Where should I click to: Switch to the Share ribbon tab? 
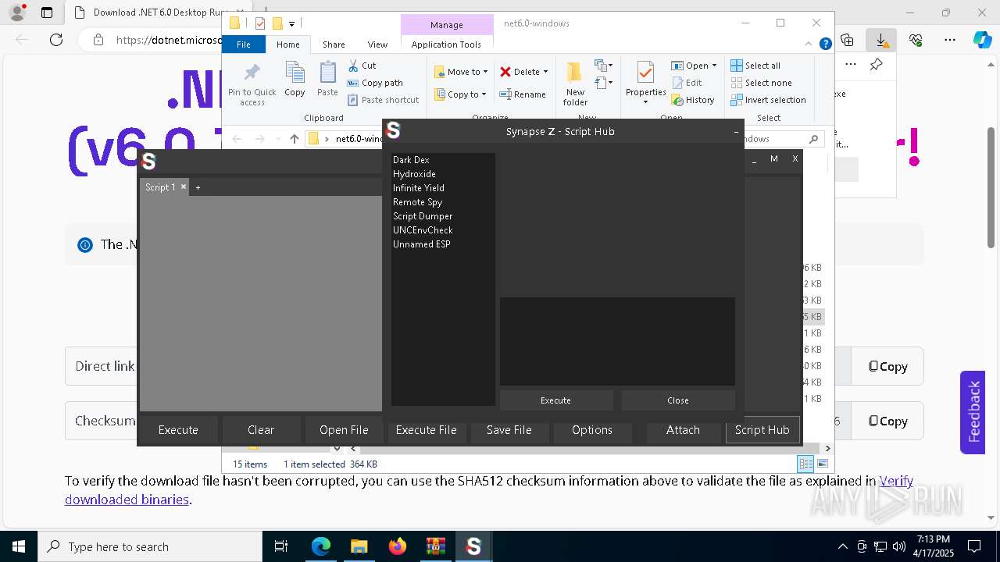[x=334, y=44]
